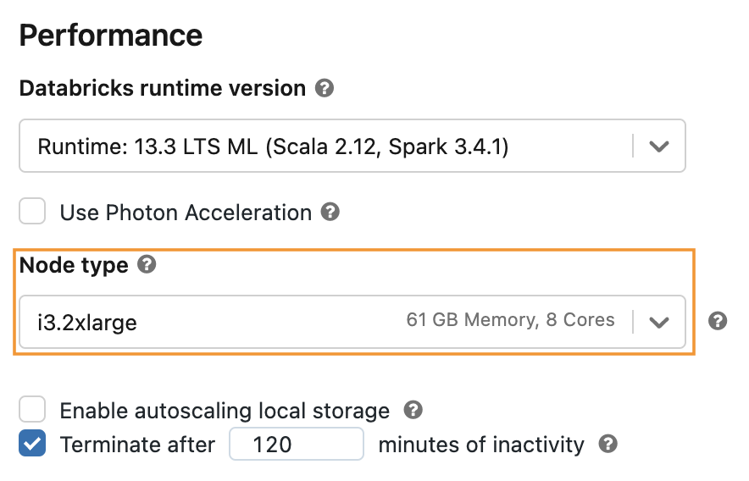Uncheck the Terminate after checkbox
The height and width of the screenshot is (481, 749).
(33, 444)
